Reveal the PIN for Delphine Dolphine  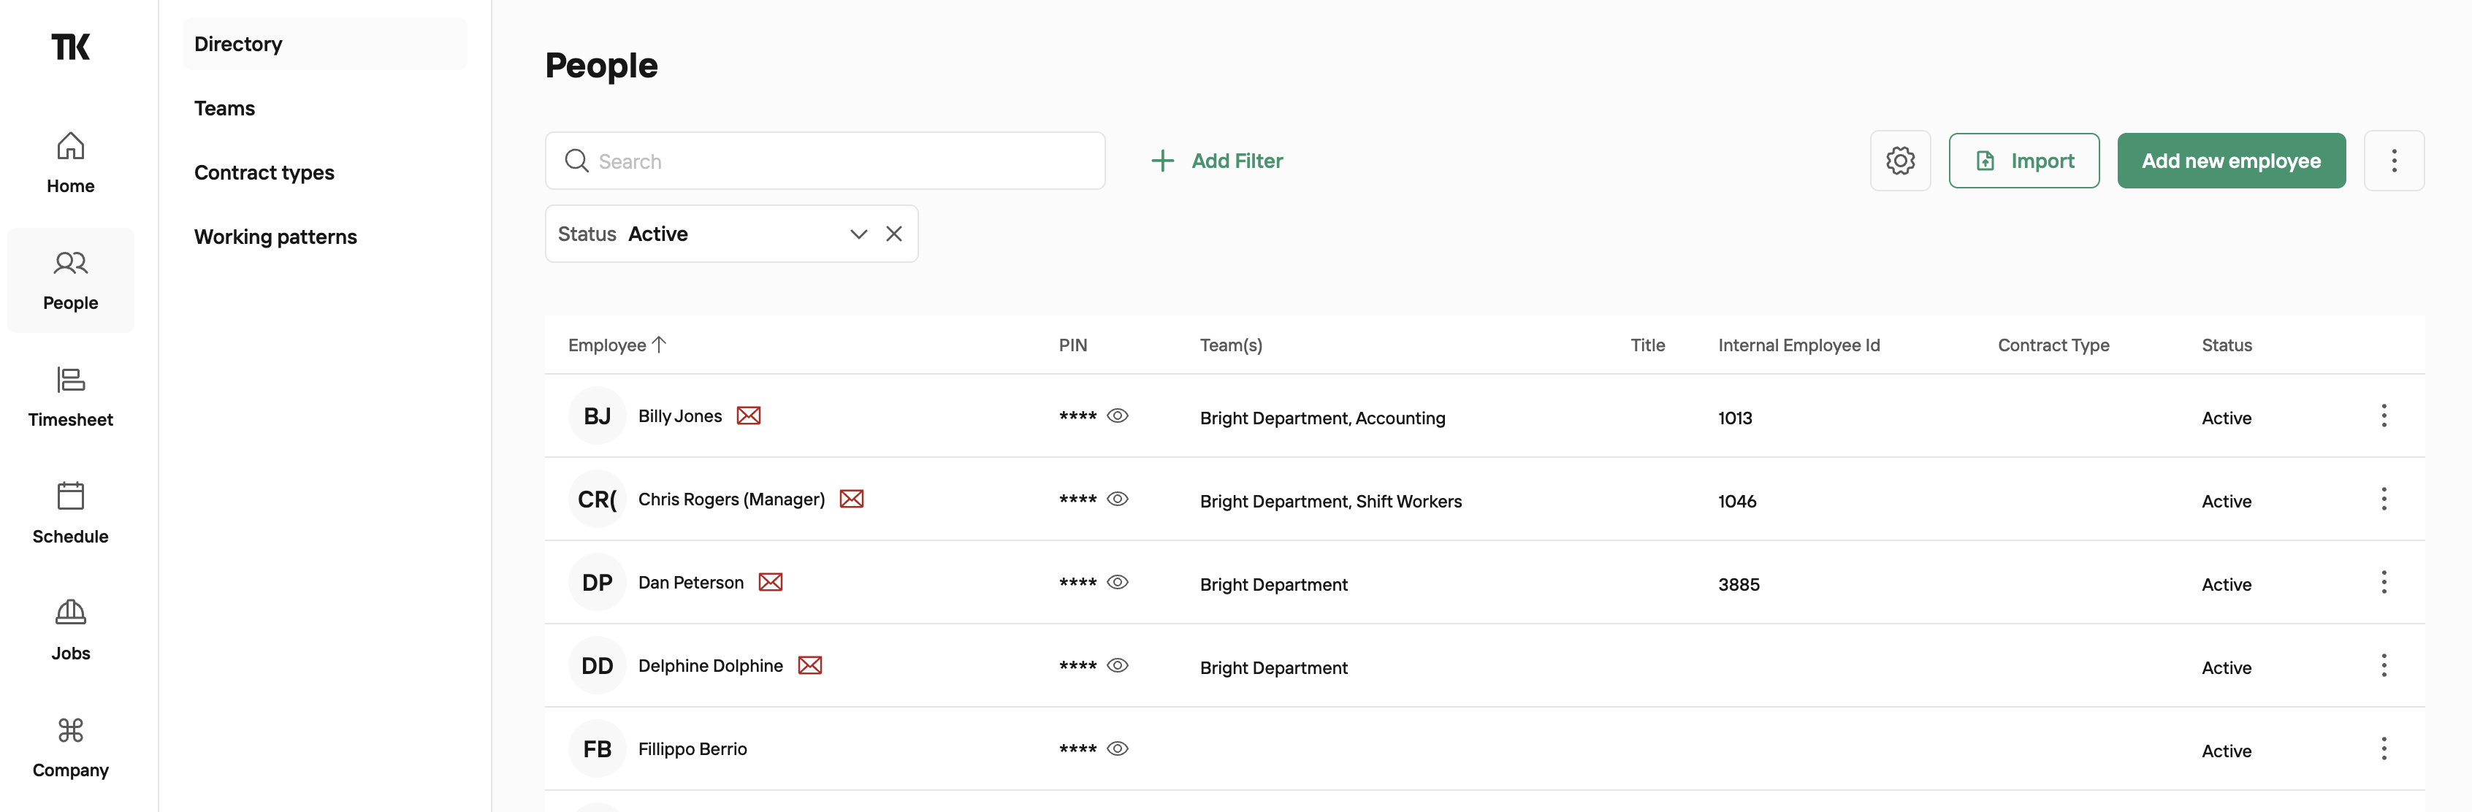(x=1117, y=665)
